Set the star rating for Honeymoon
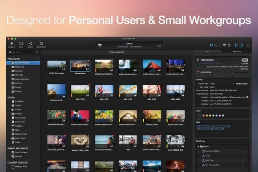 pyautogui.click(x=241, y=72)
